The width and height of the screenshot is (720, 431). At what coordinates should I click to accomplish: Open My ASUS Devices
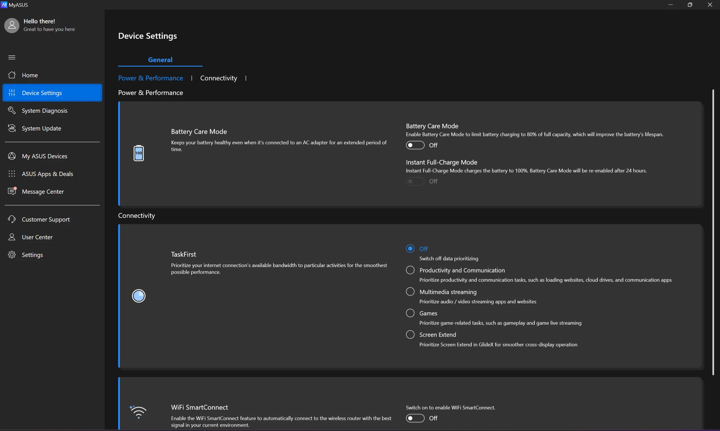(x=44, y=156)
